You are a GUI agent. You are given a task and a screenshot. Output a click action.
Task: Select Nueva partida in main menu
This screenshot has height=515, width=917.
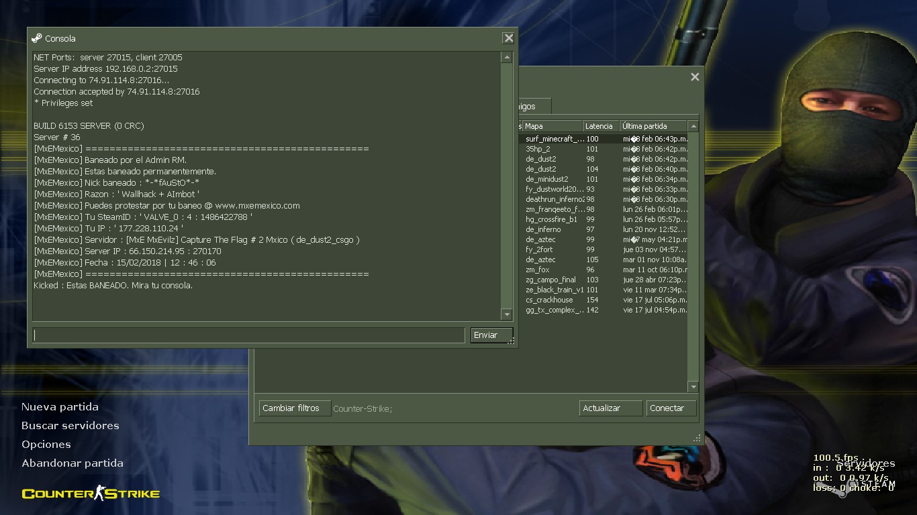coord(60,407)
